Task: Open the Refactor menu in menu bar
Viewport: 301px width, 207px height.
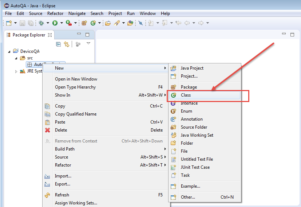Action: [x=55, y=13]
